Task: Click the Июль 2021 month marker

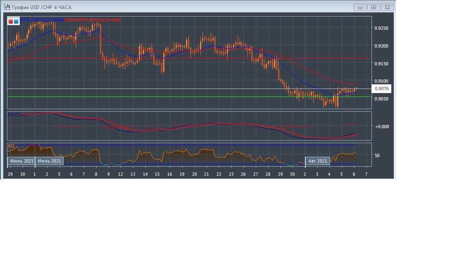Action: (49, 161)
